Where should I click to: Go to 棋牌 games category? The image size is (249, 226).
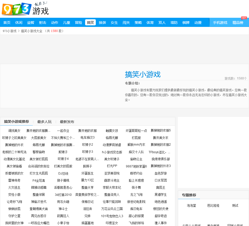click(x=186, y=23)
